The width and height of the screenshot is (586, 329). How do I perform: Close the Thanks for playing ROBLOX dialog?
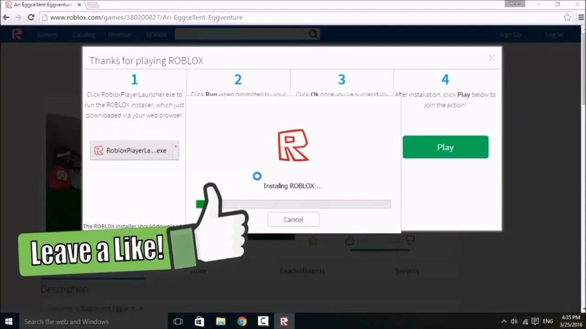click(x=491, y=58)
